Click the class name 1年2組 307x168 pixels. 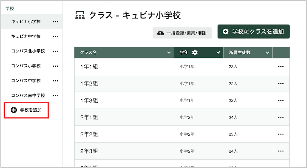pyautogui.click(x=89, y=84)
